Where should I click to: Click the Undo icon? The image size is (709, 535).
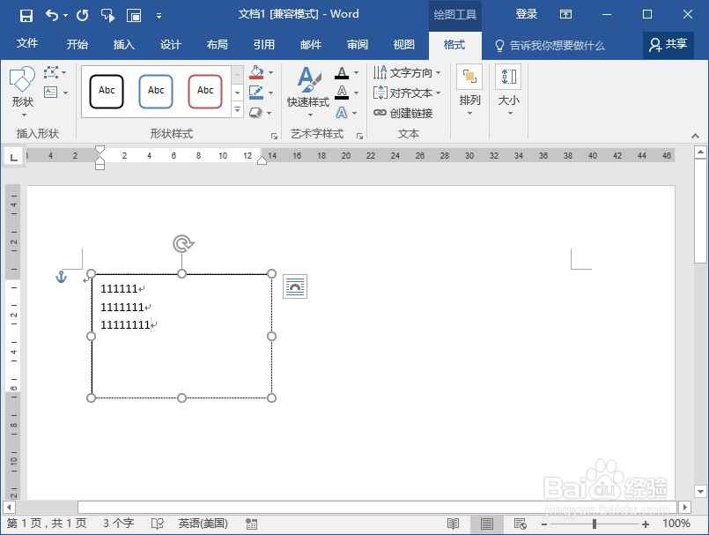(51, 13)
